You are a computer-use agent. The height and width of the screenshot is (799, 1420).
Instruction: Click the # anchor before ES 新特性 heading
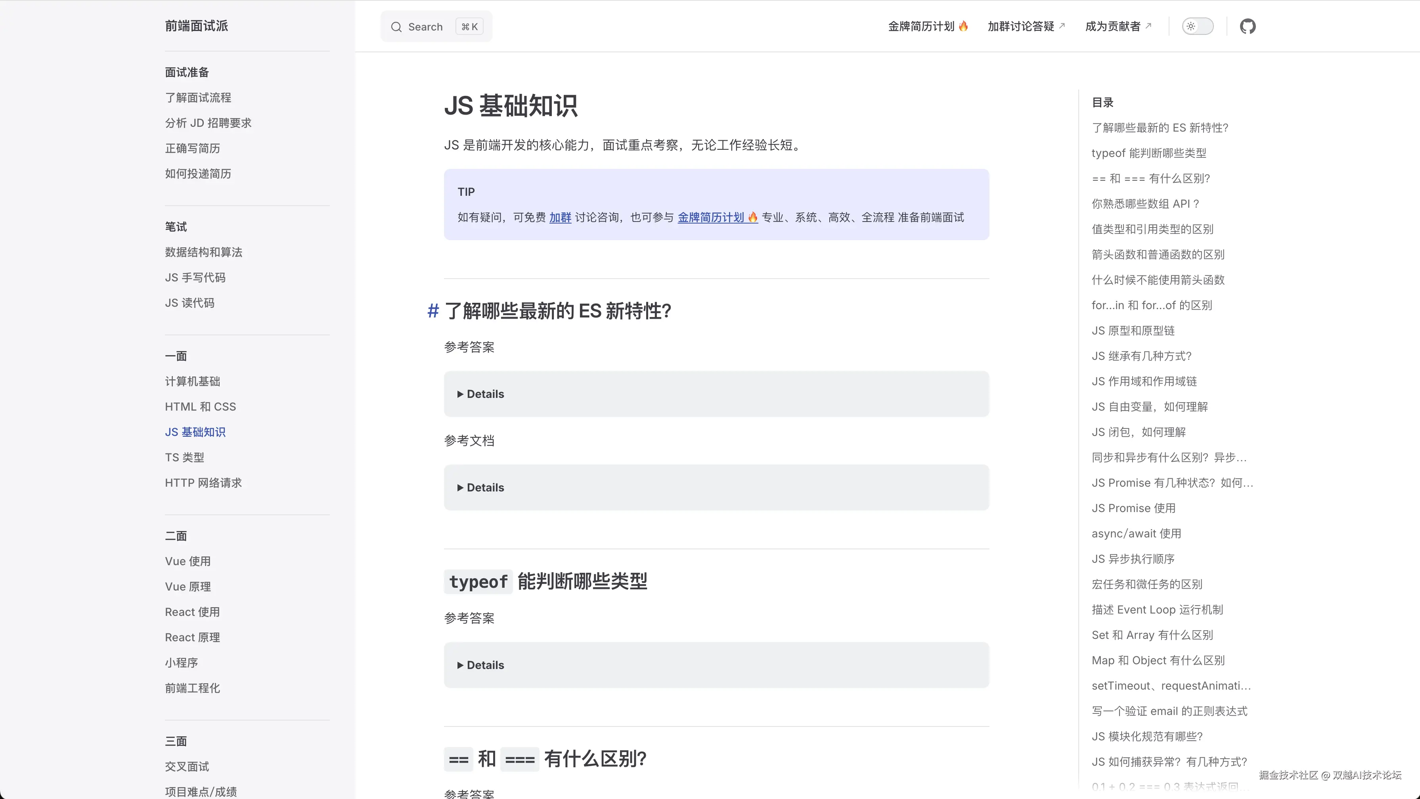pos(433,311)
